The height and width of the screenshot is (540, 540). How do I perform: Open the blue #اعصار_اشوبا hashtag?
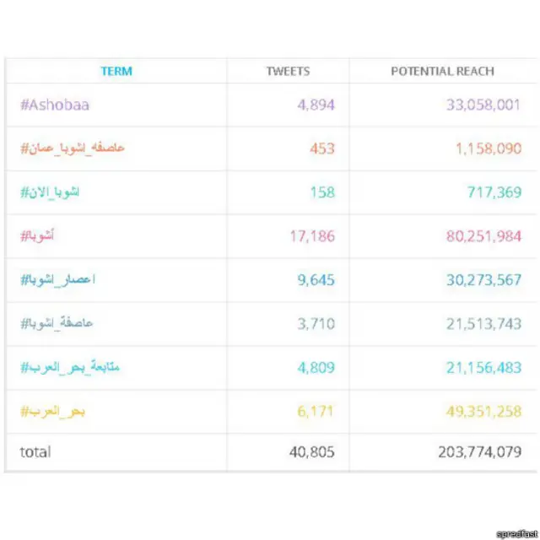click(58, 279)
